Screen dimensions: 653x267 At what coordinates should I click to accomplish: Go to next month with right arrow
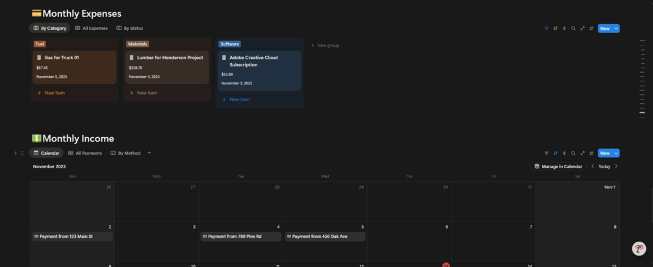617,166
